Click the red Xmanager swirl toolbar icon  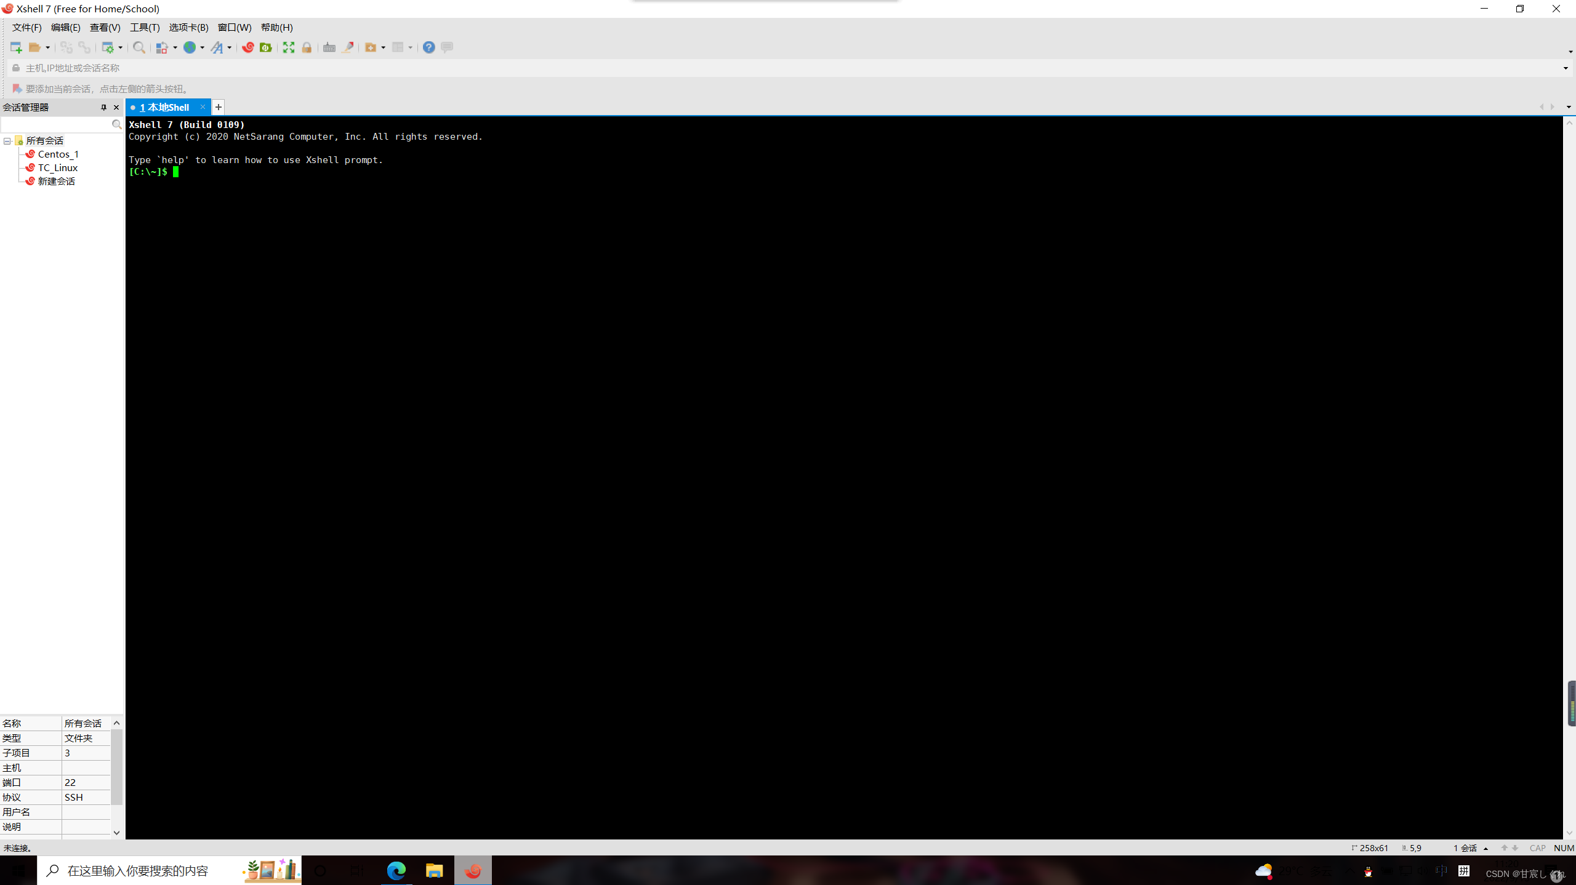click(x=248, y=47)
